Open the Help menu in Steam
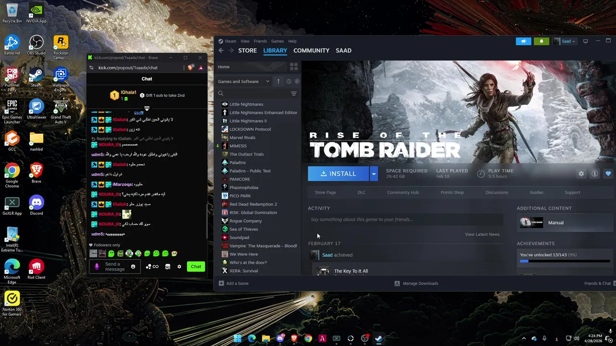 click(x=292, y=41)
